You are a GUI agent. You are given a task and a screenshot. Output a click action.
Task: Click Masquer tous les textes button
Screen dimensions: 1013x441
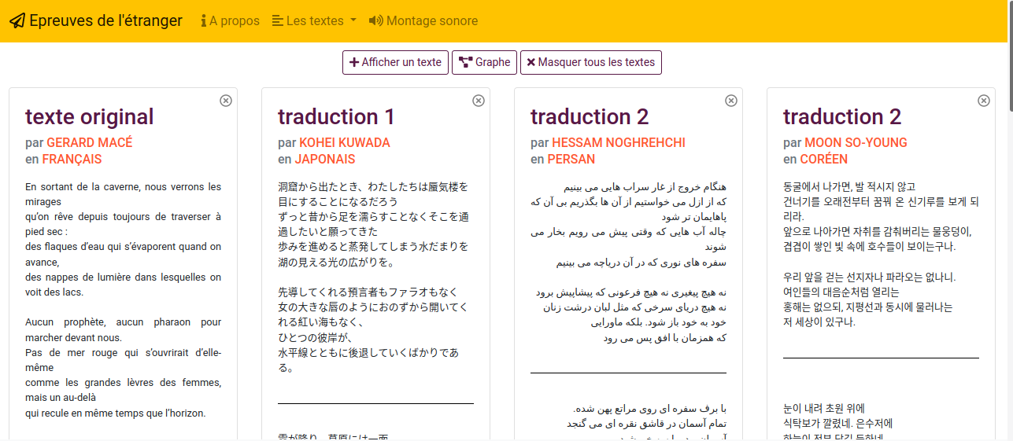tap(590, 63)
